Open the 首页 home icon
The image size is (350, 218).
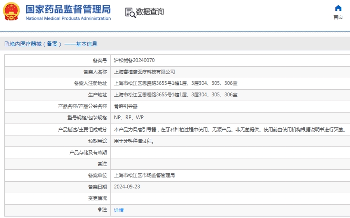click(338, 8)
